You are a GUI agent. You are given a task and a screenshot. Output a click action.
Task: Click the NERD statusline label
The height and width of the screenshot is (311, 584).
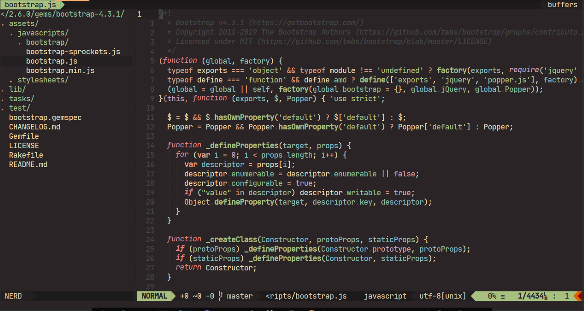(13, 296)
